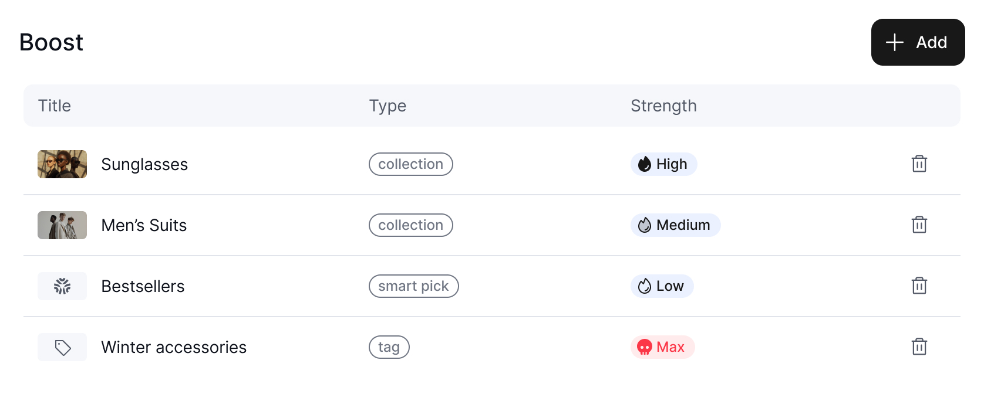Click the collection pill for Sunglasses
Viewport: 984px width, 394px height.
click(410, 164)
